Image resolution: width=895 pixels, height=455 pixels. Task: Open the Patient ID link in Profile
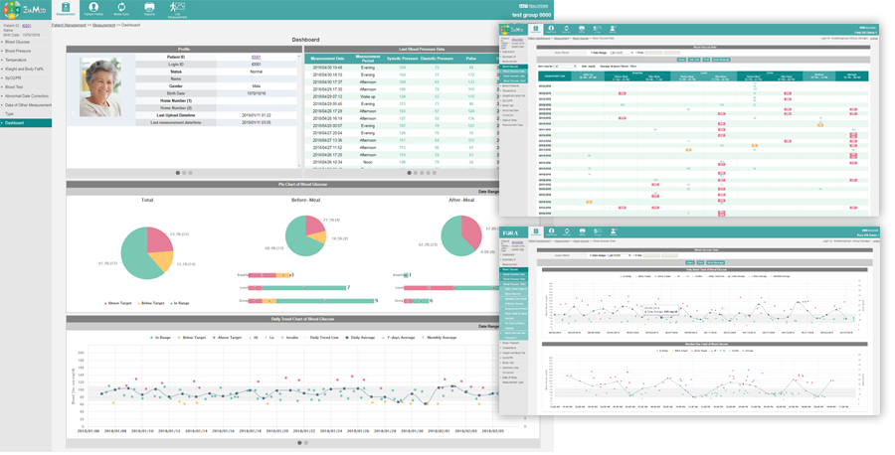coord(255,58)
